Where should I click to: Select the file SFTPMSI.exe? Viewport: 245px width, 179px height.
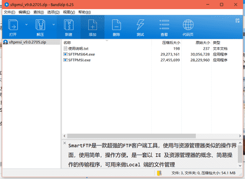[x=79, y=60]
